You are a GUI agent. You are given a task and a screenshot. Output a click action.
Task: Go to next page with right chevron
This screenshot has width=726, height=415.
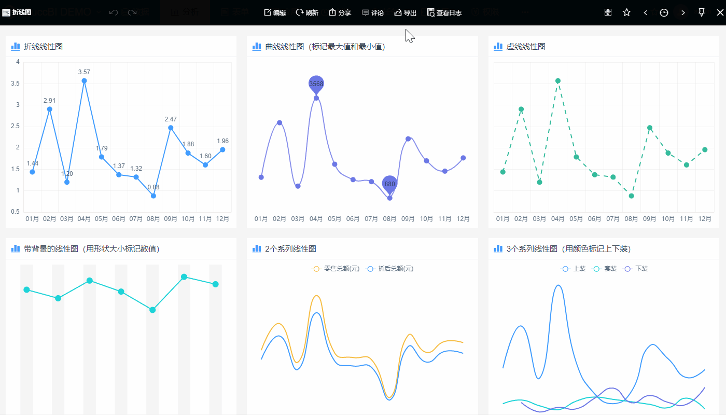point(683,12)
